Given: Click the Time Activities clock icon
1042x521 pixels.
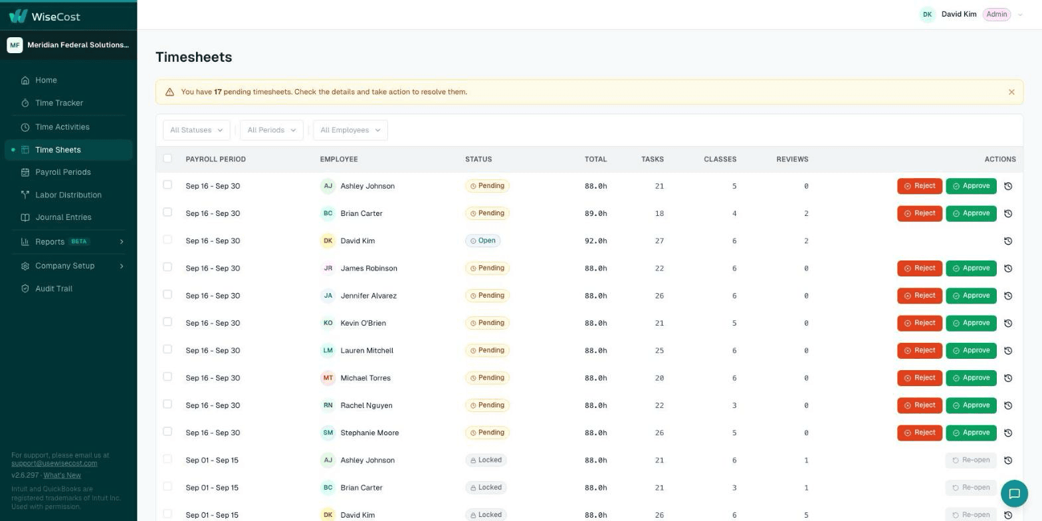Looking at the screenshot, I should pyautogui.click(x=25, y=127).
